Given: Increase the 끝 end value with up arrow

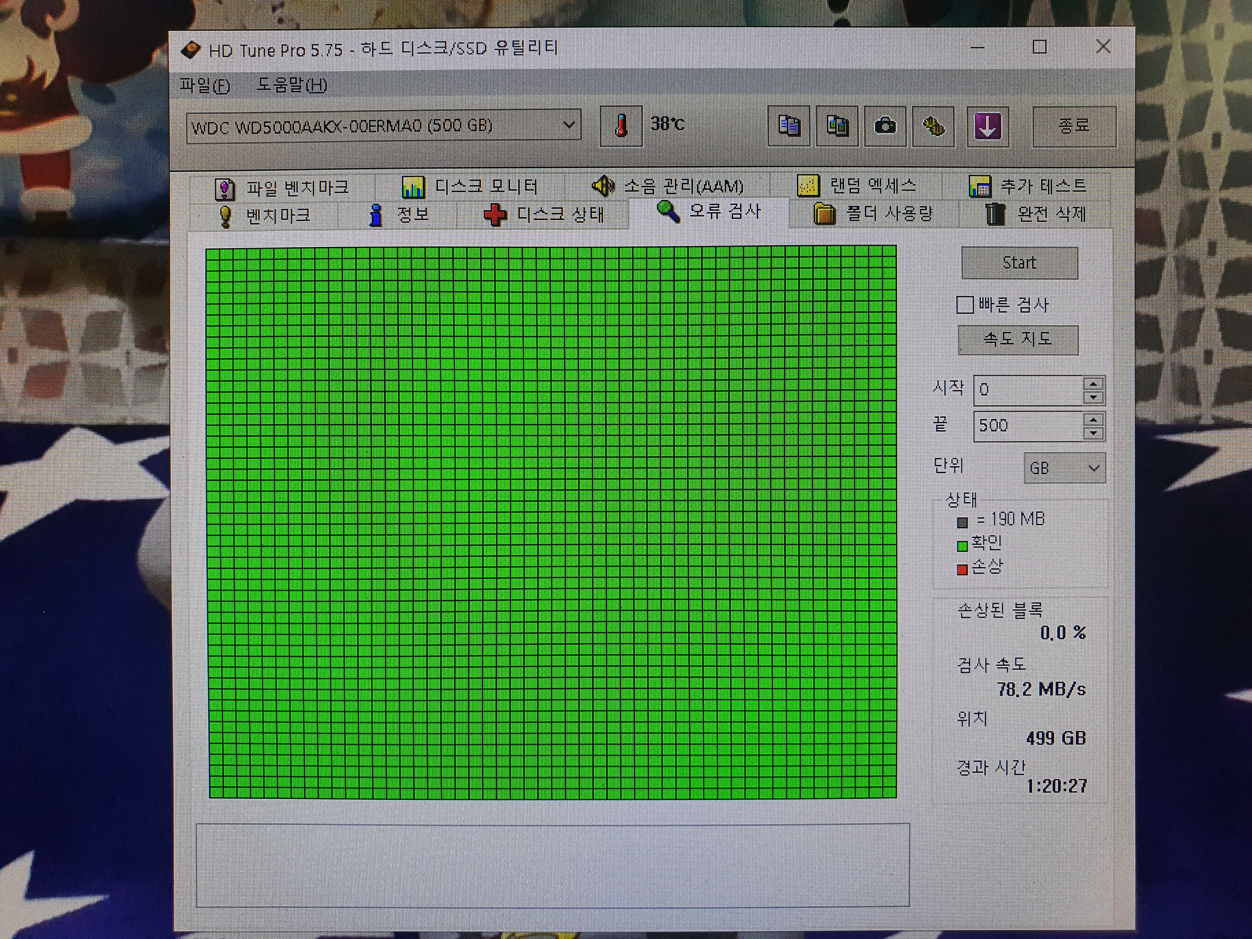Looking at the screenshot, I should click(1094, 420).
